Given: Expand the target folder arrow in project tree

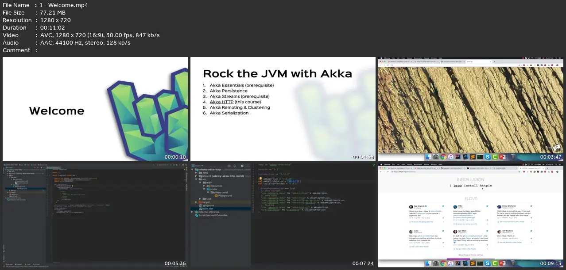Looking at the screenshot, I should [196, 202].
